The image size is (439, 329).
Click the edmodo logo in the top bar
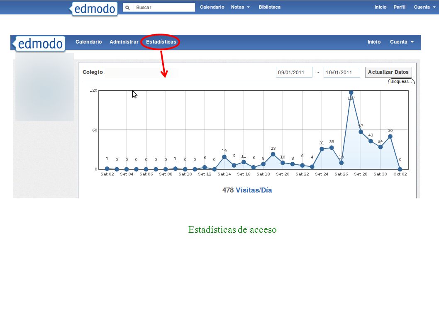pos(94,9)
